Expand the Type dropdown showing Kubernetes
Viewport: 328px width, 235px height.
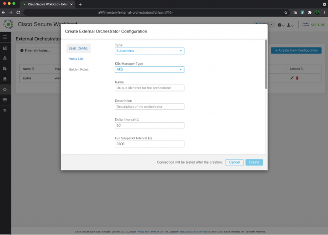(149, 51)
